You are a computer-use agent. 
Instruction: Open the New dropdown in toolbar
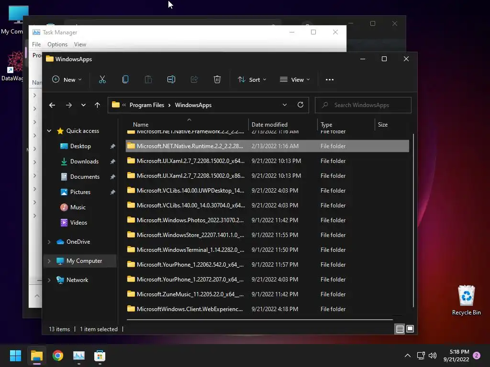click(x=67, y=80)
